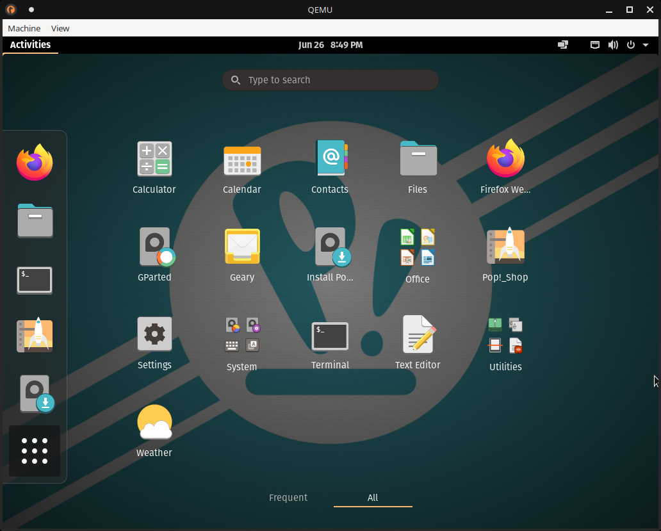Click the Install Pop!_OS dock icon

[37, 394]
